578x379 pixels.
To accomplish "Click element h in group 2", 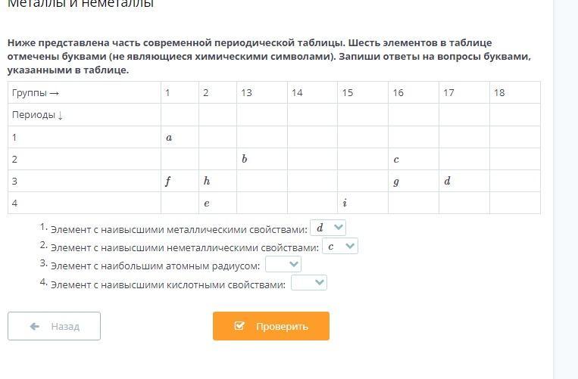I will [207, 181].
